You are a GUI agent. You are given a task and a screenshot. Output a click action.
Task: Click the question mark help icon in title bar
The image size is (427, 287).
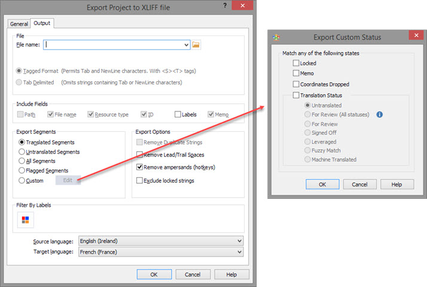click(x=225, y=5)
